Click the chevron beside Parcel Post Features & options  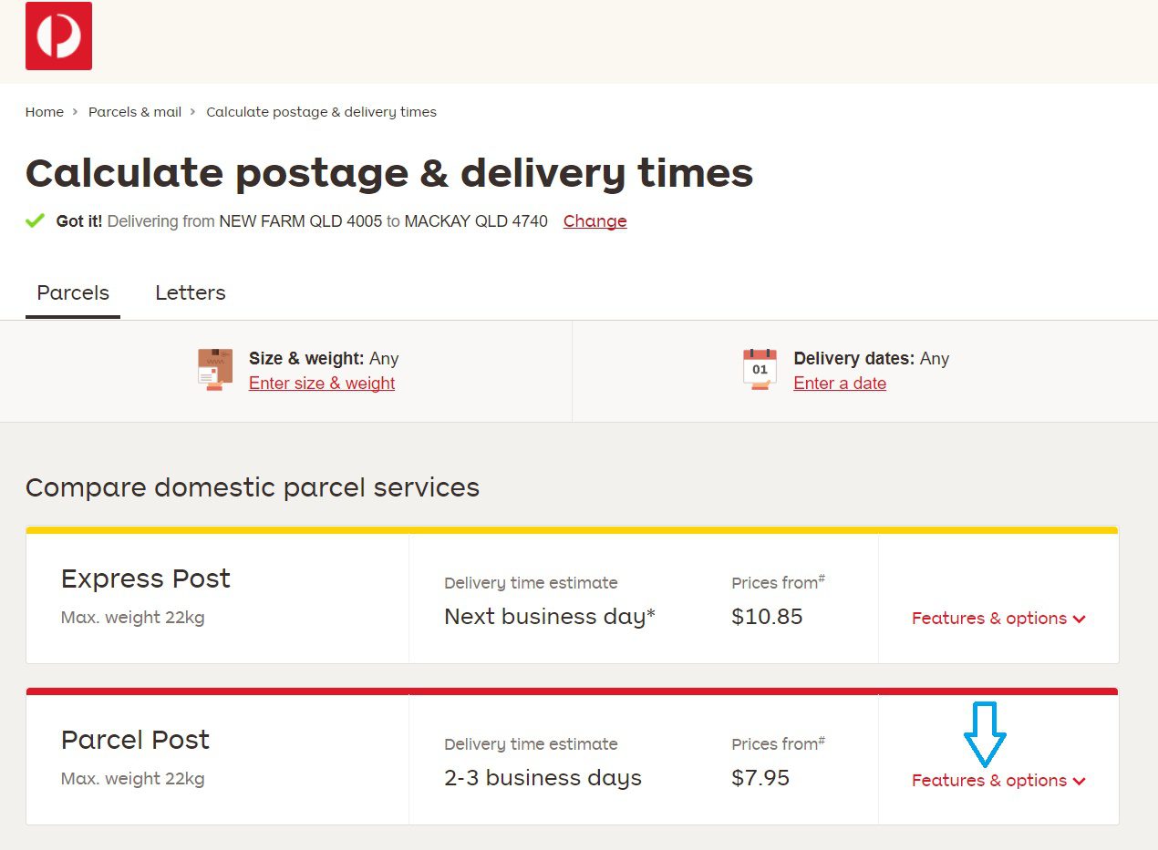(x=1080, y=781)
